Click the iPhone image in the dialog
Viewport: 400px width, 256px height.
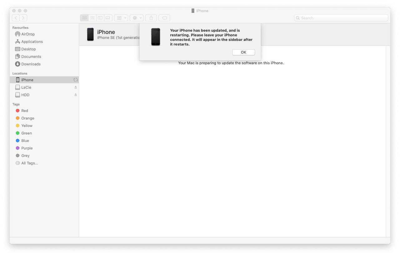tap(156, 37)
